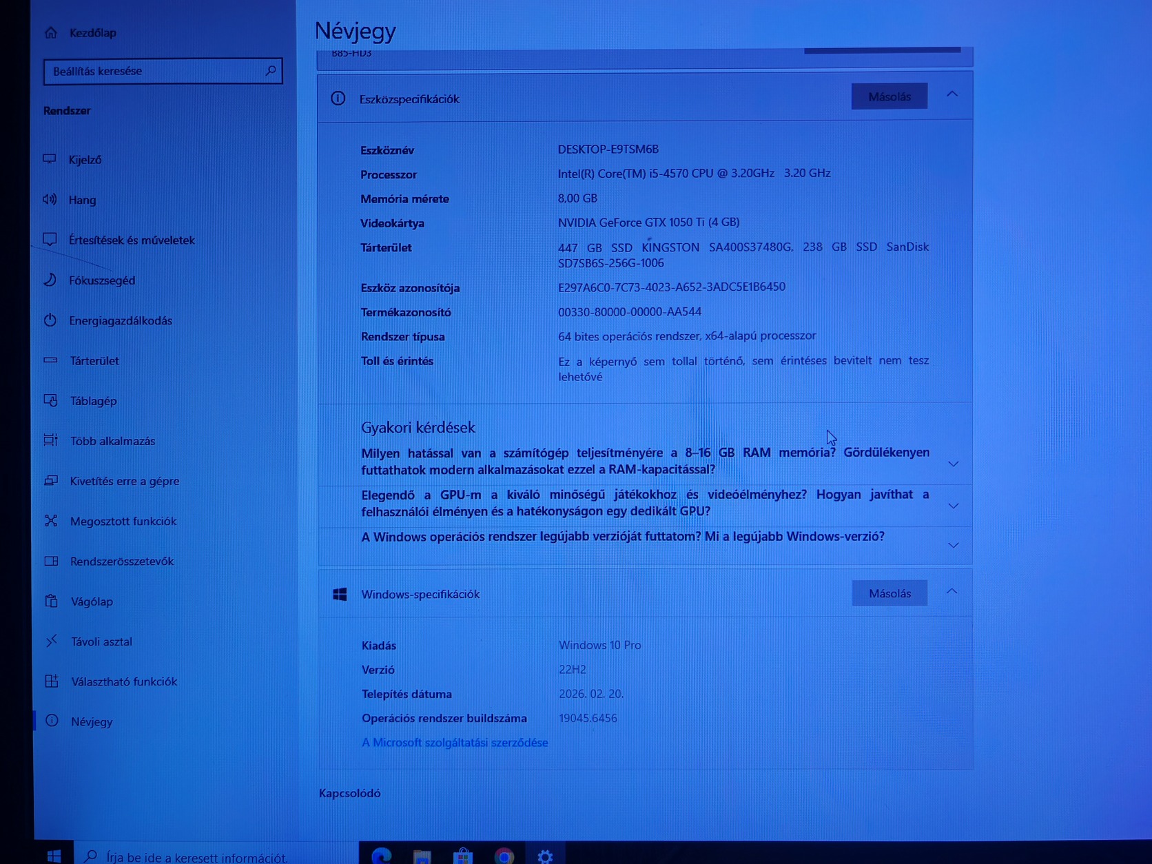This screenshot has width=1152, height=864.
Task: Click the Eszközspecifikációk info icon
Action: tap(338, 99)
